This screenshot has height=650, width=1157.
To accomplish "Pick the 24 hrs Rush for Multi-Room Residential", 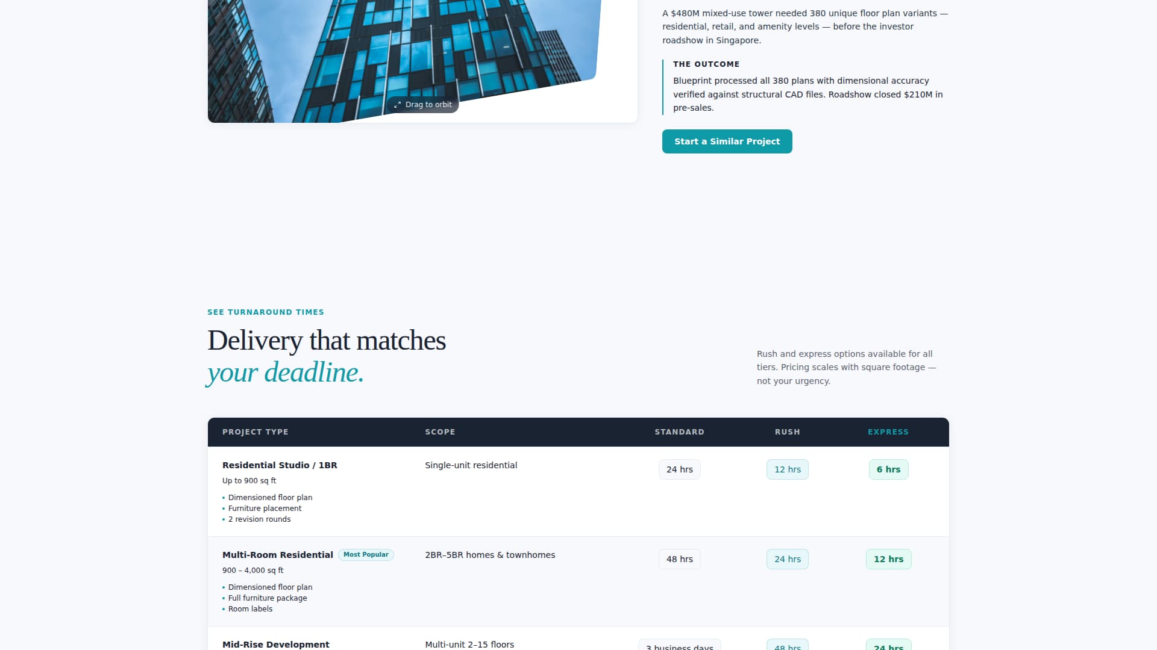I will pos(787,559).
